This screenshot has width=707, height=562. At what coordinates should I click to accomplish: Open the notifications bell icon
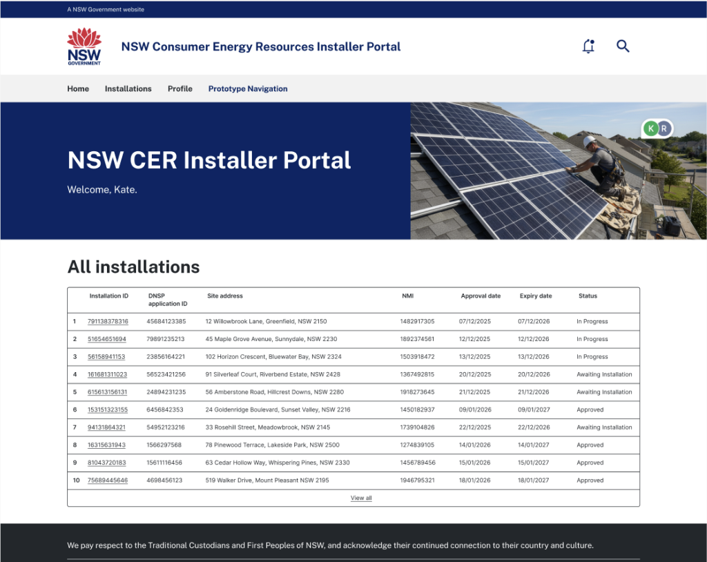588,46
